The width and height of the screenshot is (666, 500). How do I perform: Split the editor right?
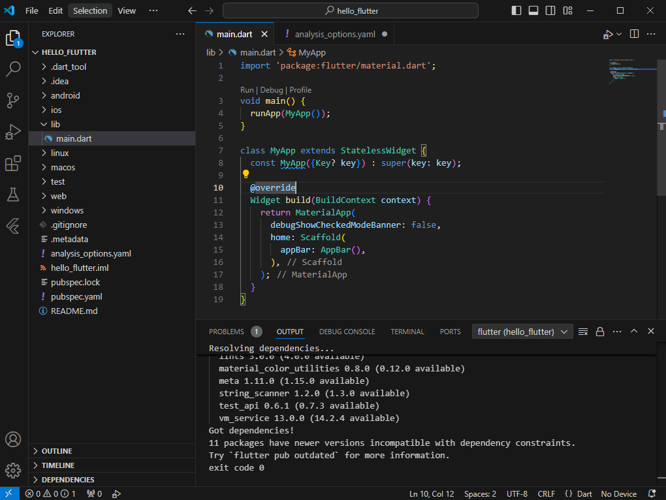tap(634, 34)
